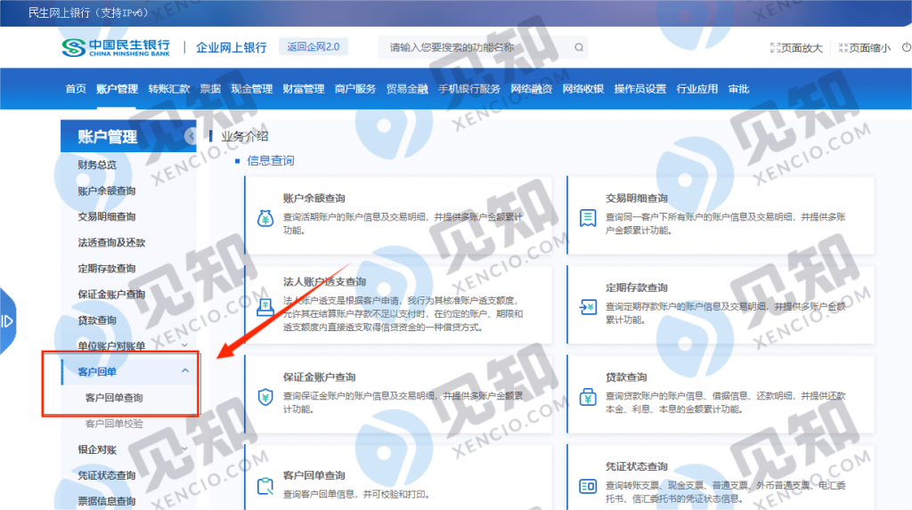Click the account balance inquiry money bag icon
This screenshot has height=510, width=912.
(x=265, y=217)
